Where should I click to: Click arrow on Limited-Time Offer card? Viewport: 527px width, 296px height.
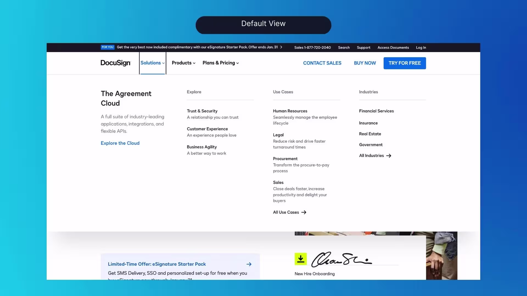[x=249, y=264]
